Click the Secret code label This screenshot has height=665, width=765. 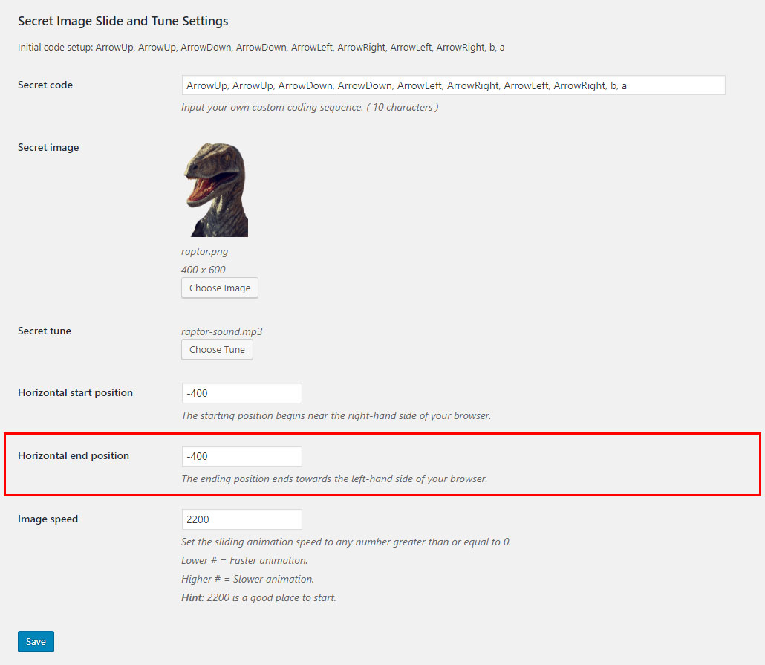coord(45,85)
